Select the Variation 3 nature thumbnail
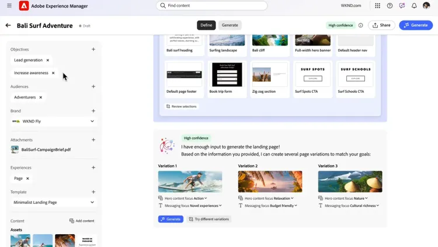 (x=350, y=182)
